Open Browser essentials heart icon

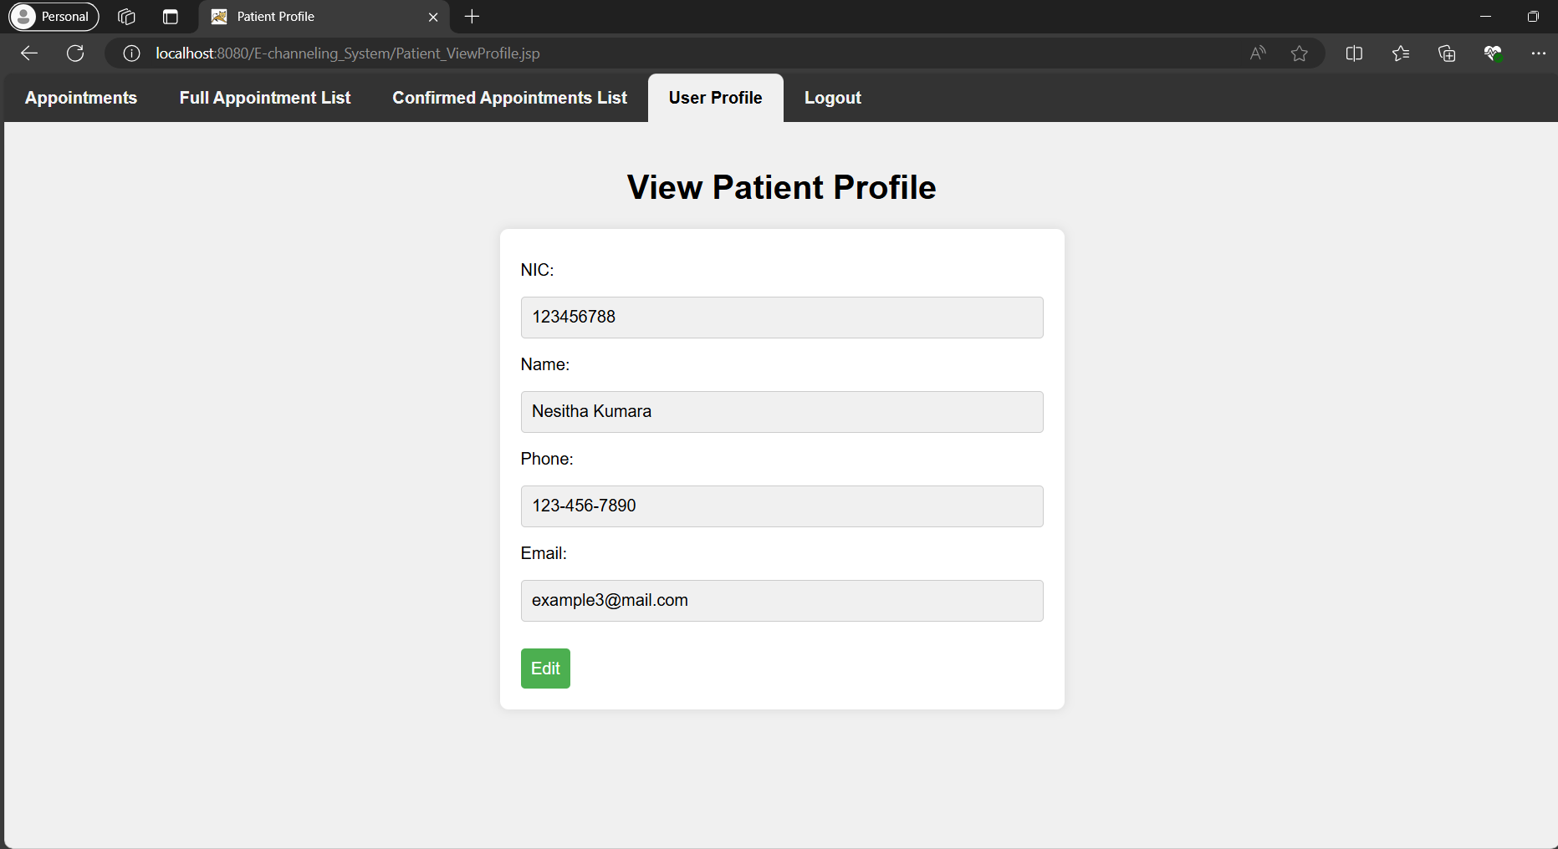tap(1493, 53)
